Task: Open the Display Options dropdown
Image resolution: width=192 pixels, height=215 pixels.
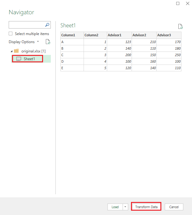Action: point(24,42)
